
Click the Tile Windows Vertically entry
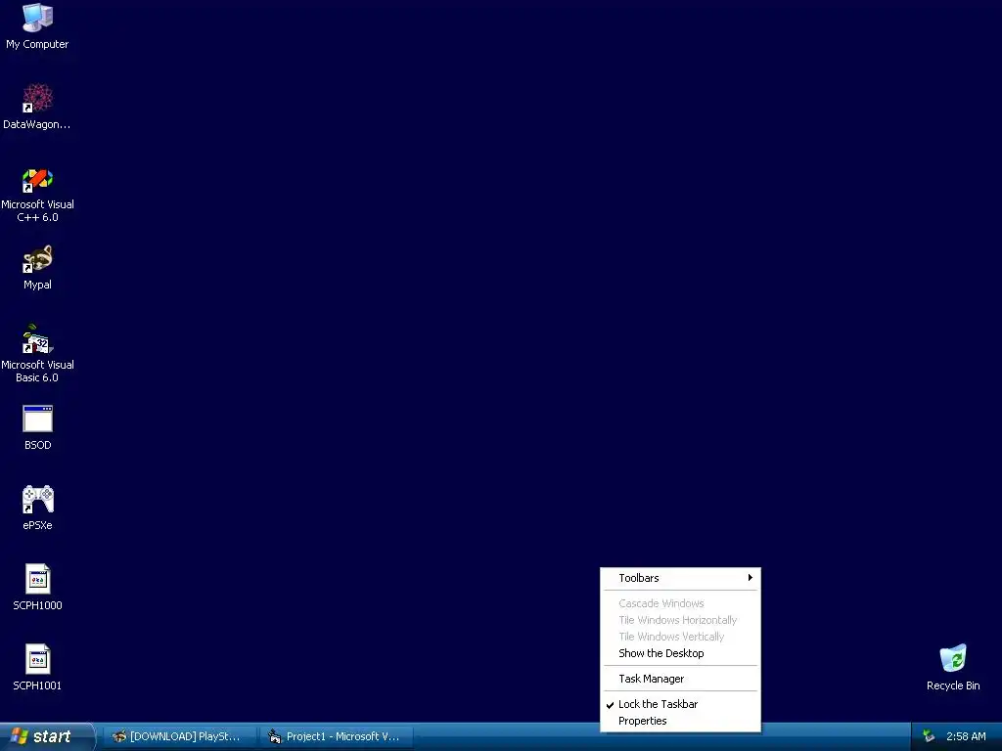[681, 637]
